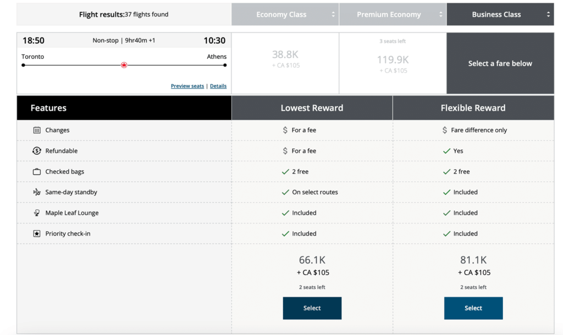Open the flight Details link

point(218,86)
